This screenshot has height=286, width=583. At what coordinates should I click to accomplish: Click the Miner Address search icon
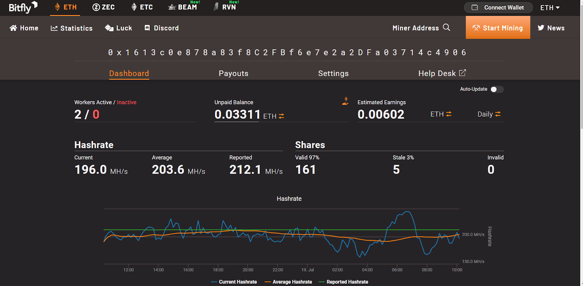coord(446,27)
